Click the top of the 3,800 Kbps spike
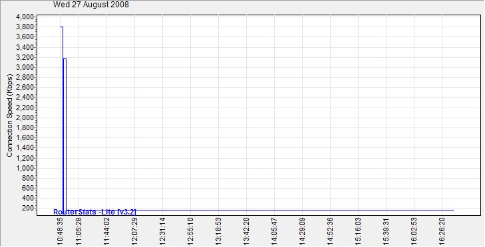Viewport: 485px width, 247px height. point(62,27)
